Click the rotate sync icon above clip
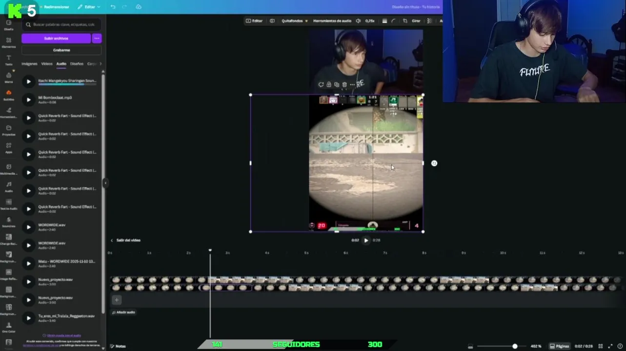This screenshot has height=351, width=626. (321, 84)
